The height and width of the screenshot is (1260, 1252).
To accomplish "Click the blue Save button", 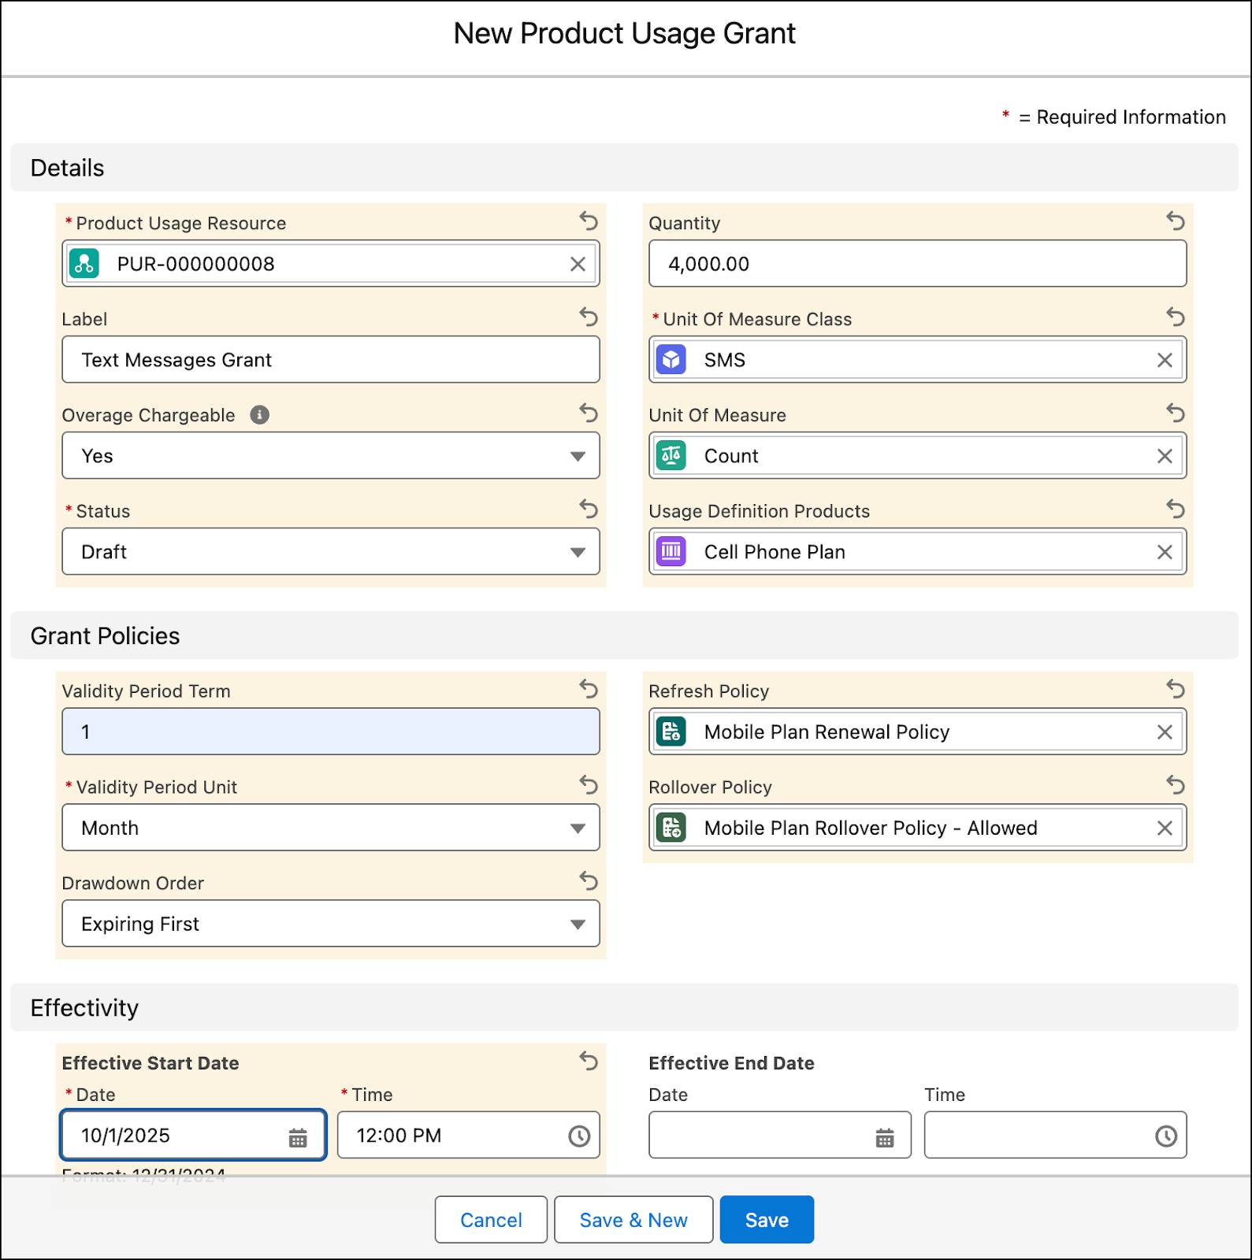I will [767, 1220].
